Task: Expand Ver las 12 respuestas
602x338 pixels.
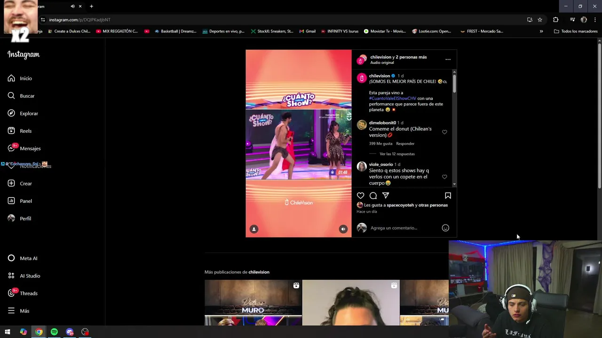Action: (397, 154)
